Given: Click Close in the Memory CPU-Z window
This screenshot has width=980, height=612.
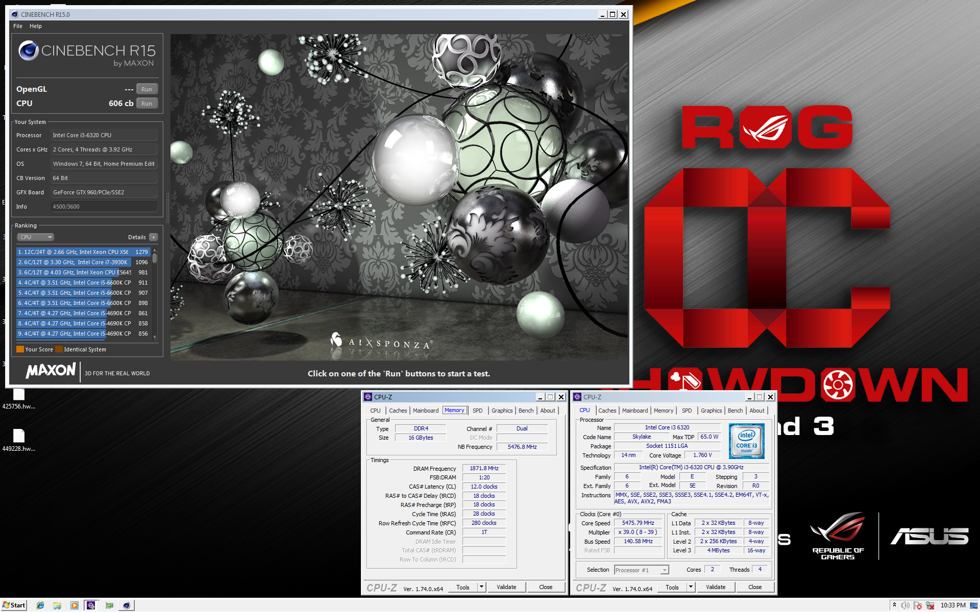Looking at the screenshot, I should click(x=546, y=587).
